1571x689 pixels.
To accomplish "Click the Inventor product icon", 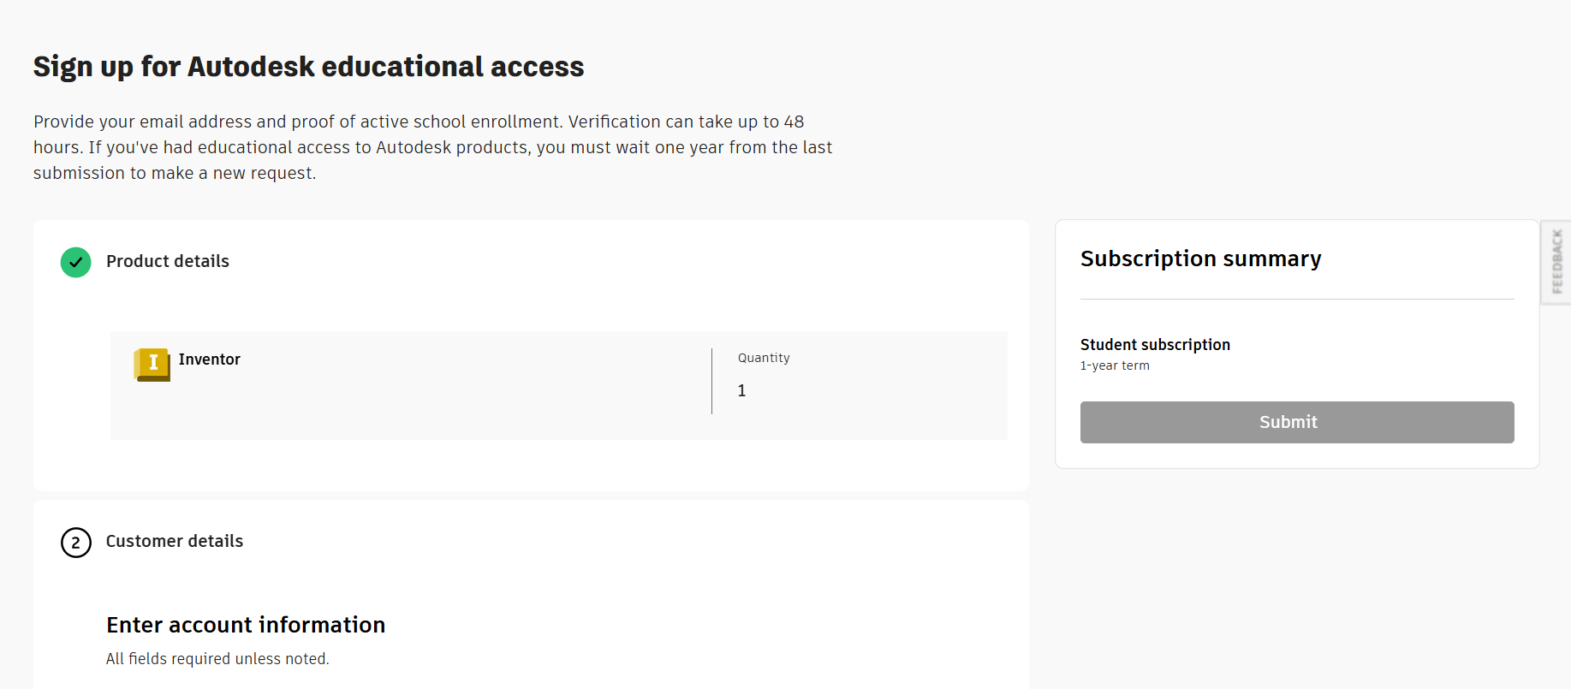I will pos(152,364).
